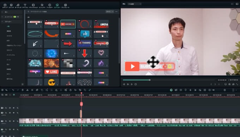Pick the red down arrow sticker

[x=84, y=54]
